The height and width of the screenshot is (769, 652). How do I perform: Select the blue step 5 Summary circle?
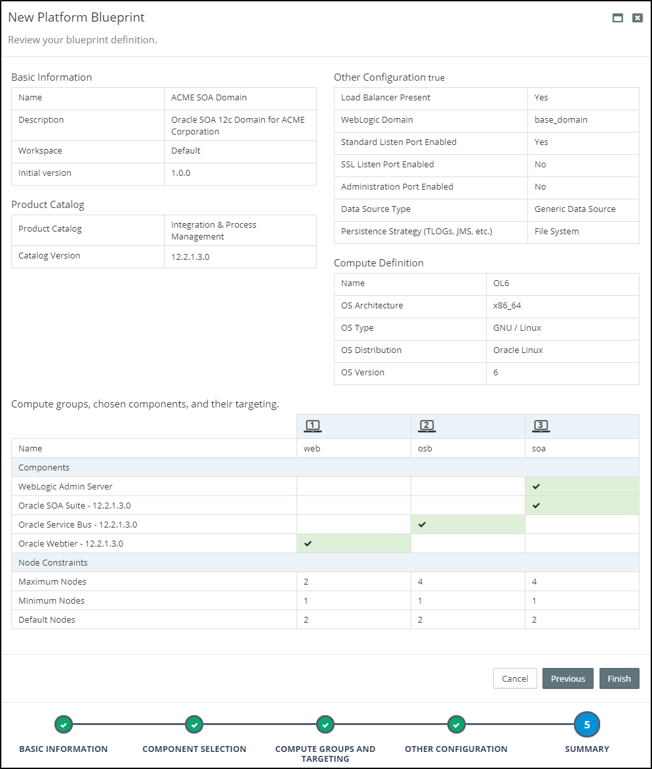point(587,724)
